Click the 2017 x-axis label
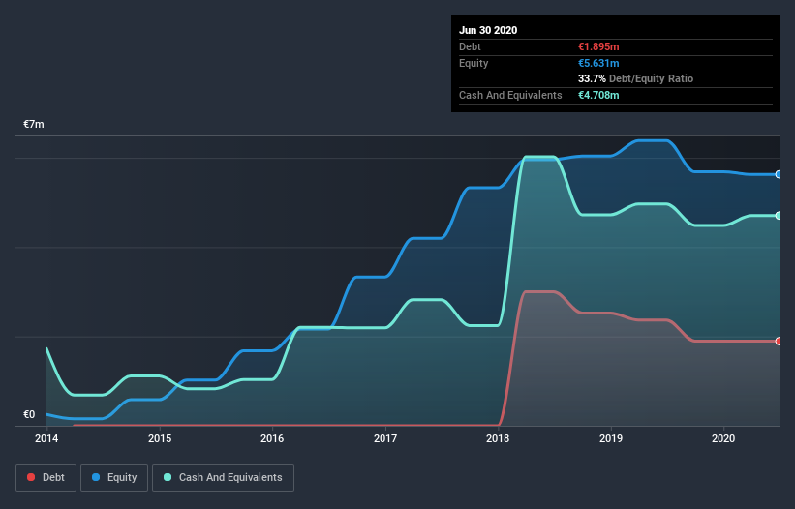Screen dimensions: 795x509 385,438
